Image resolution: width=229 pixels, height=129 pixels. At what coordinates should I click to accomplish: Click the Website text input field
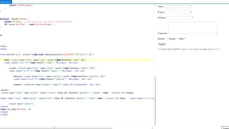179,18
